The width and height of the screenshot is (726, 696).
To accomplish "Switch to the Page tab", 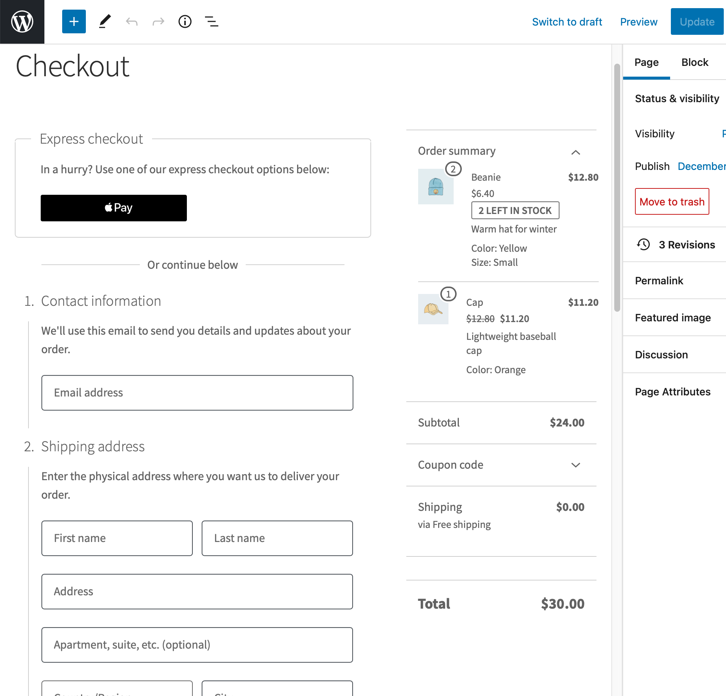I will [x=646, y=62].
